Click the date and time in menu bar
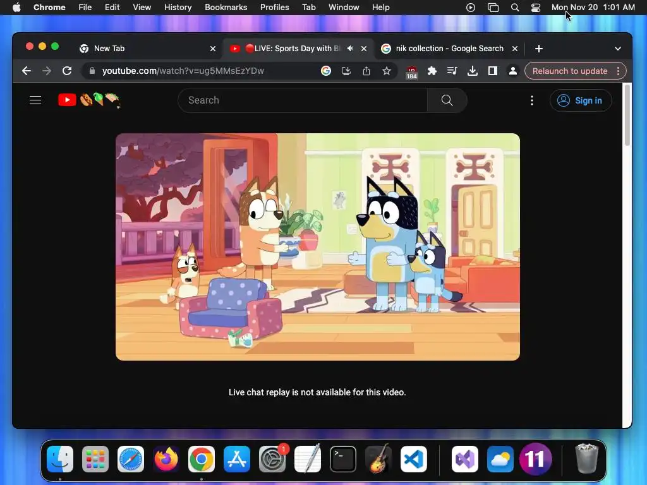 (593, 8)
